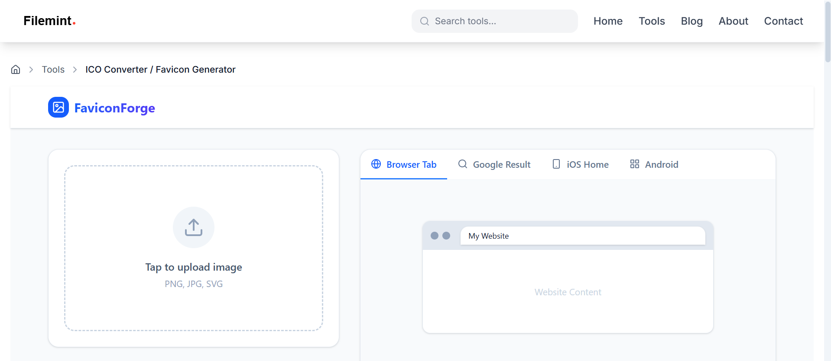Click the Tap to upload image dropzone
The image size is (831, 361).
194,248
